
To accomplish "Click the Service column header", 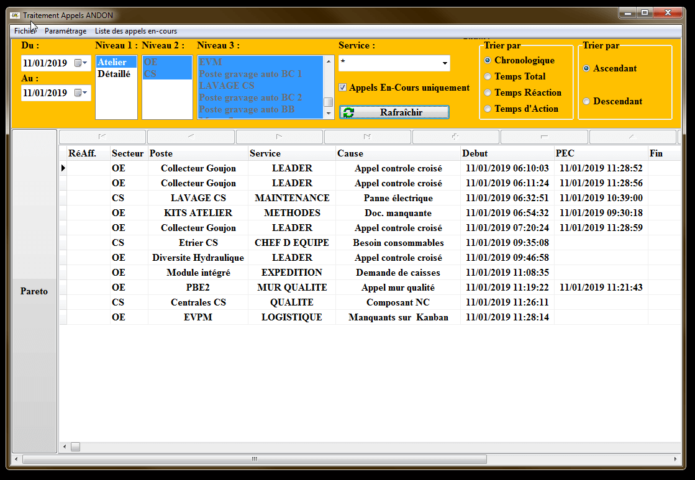I will coord(292,153).
